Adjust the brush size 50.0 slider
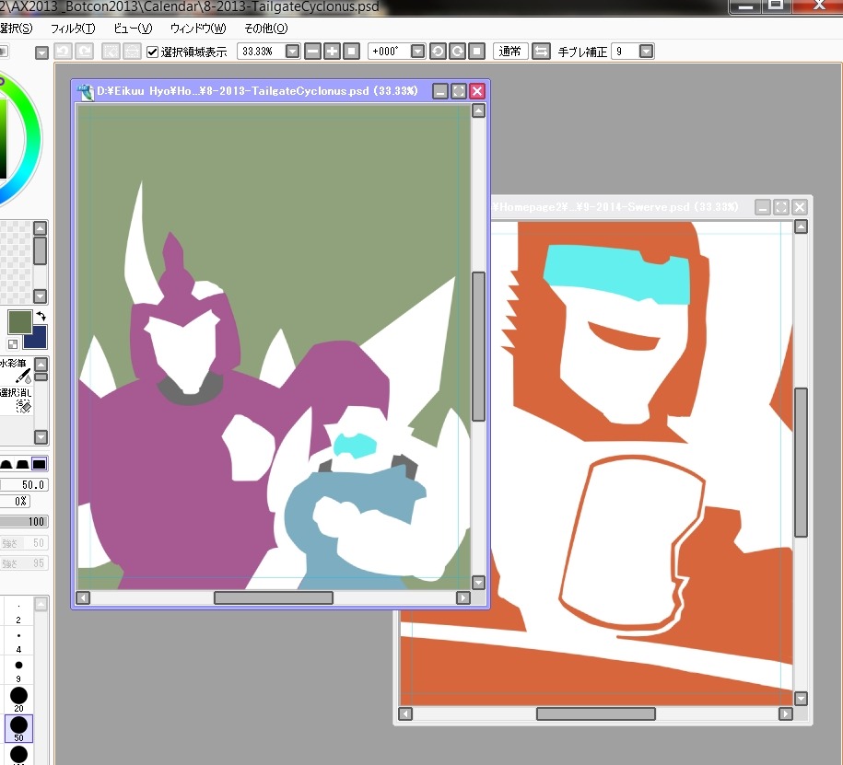The width and height of the screenshot is (843, 765). point(24,484)
